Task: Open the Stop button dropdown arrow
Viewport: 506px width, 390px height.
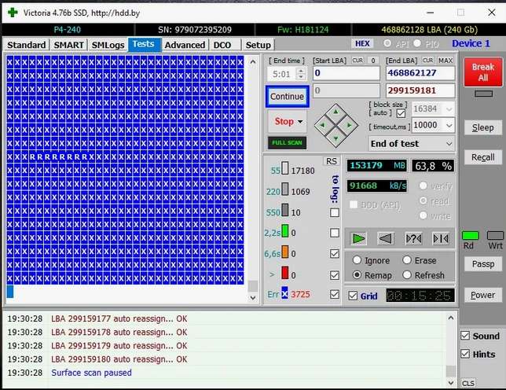Action: [x=301, y=122]
